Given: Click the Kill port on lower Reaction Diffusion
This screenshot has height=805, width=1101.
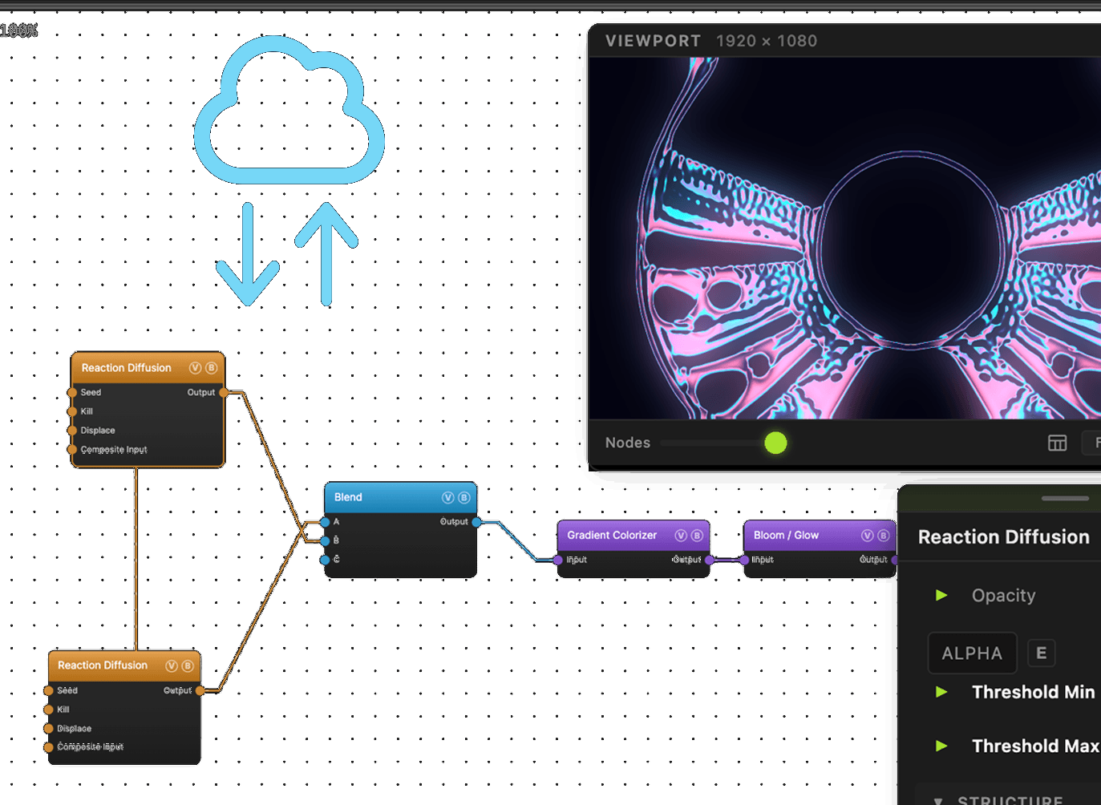Looking at the screenshot, I should tap(49, 710).
